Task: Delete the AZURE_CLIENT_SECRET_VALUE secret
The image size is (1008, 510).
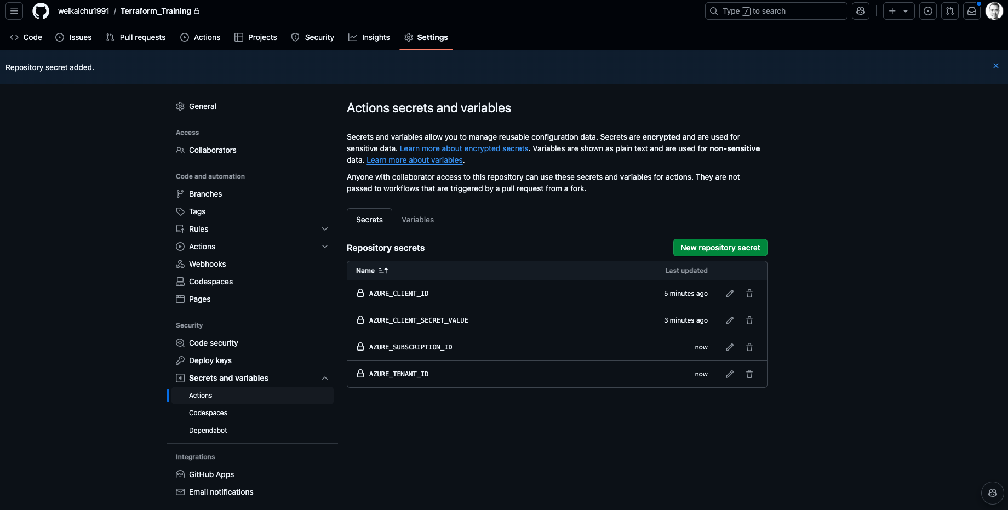Action: tap(749, 320)
